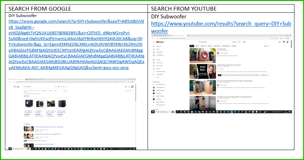Expand the key moments chevron in Google results
304x160 pixels.
click(49, 141)
